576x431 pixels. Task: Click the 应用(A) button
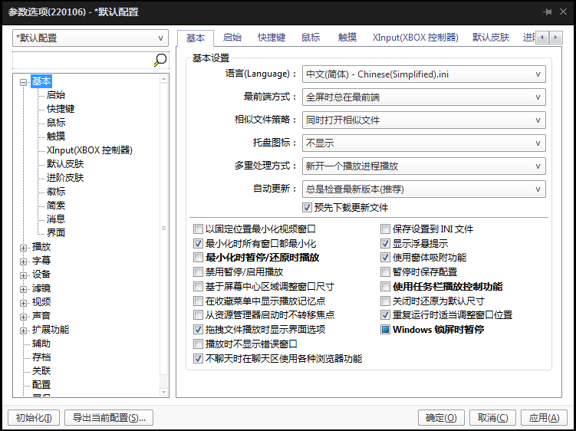coord(545,417)
